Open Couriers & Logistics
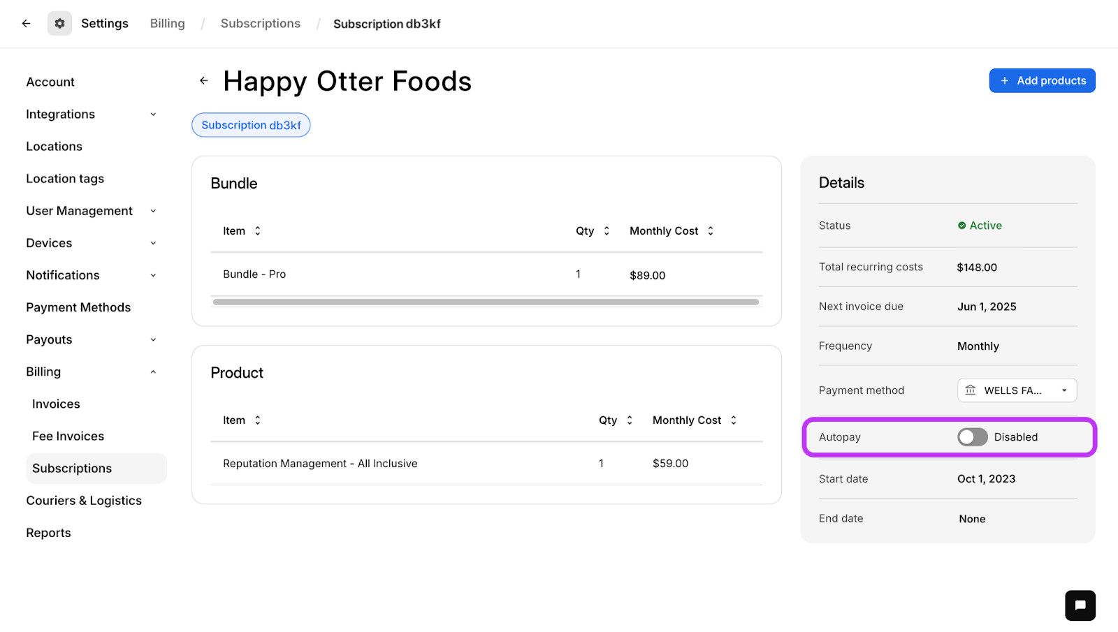The width and height of the screenshot is (1118, 632). (84, 501)
